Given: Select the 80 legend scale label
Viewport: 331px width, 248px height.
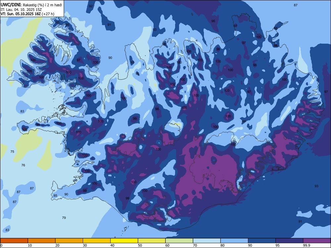Looking at the screenshot, I should click(x=222, y=245).
